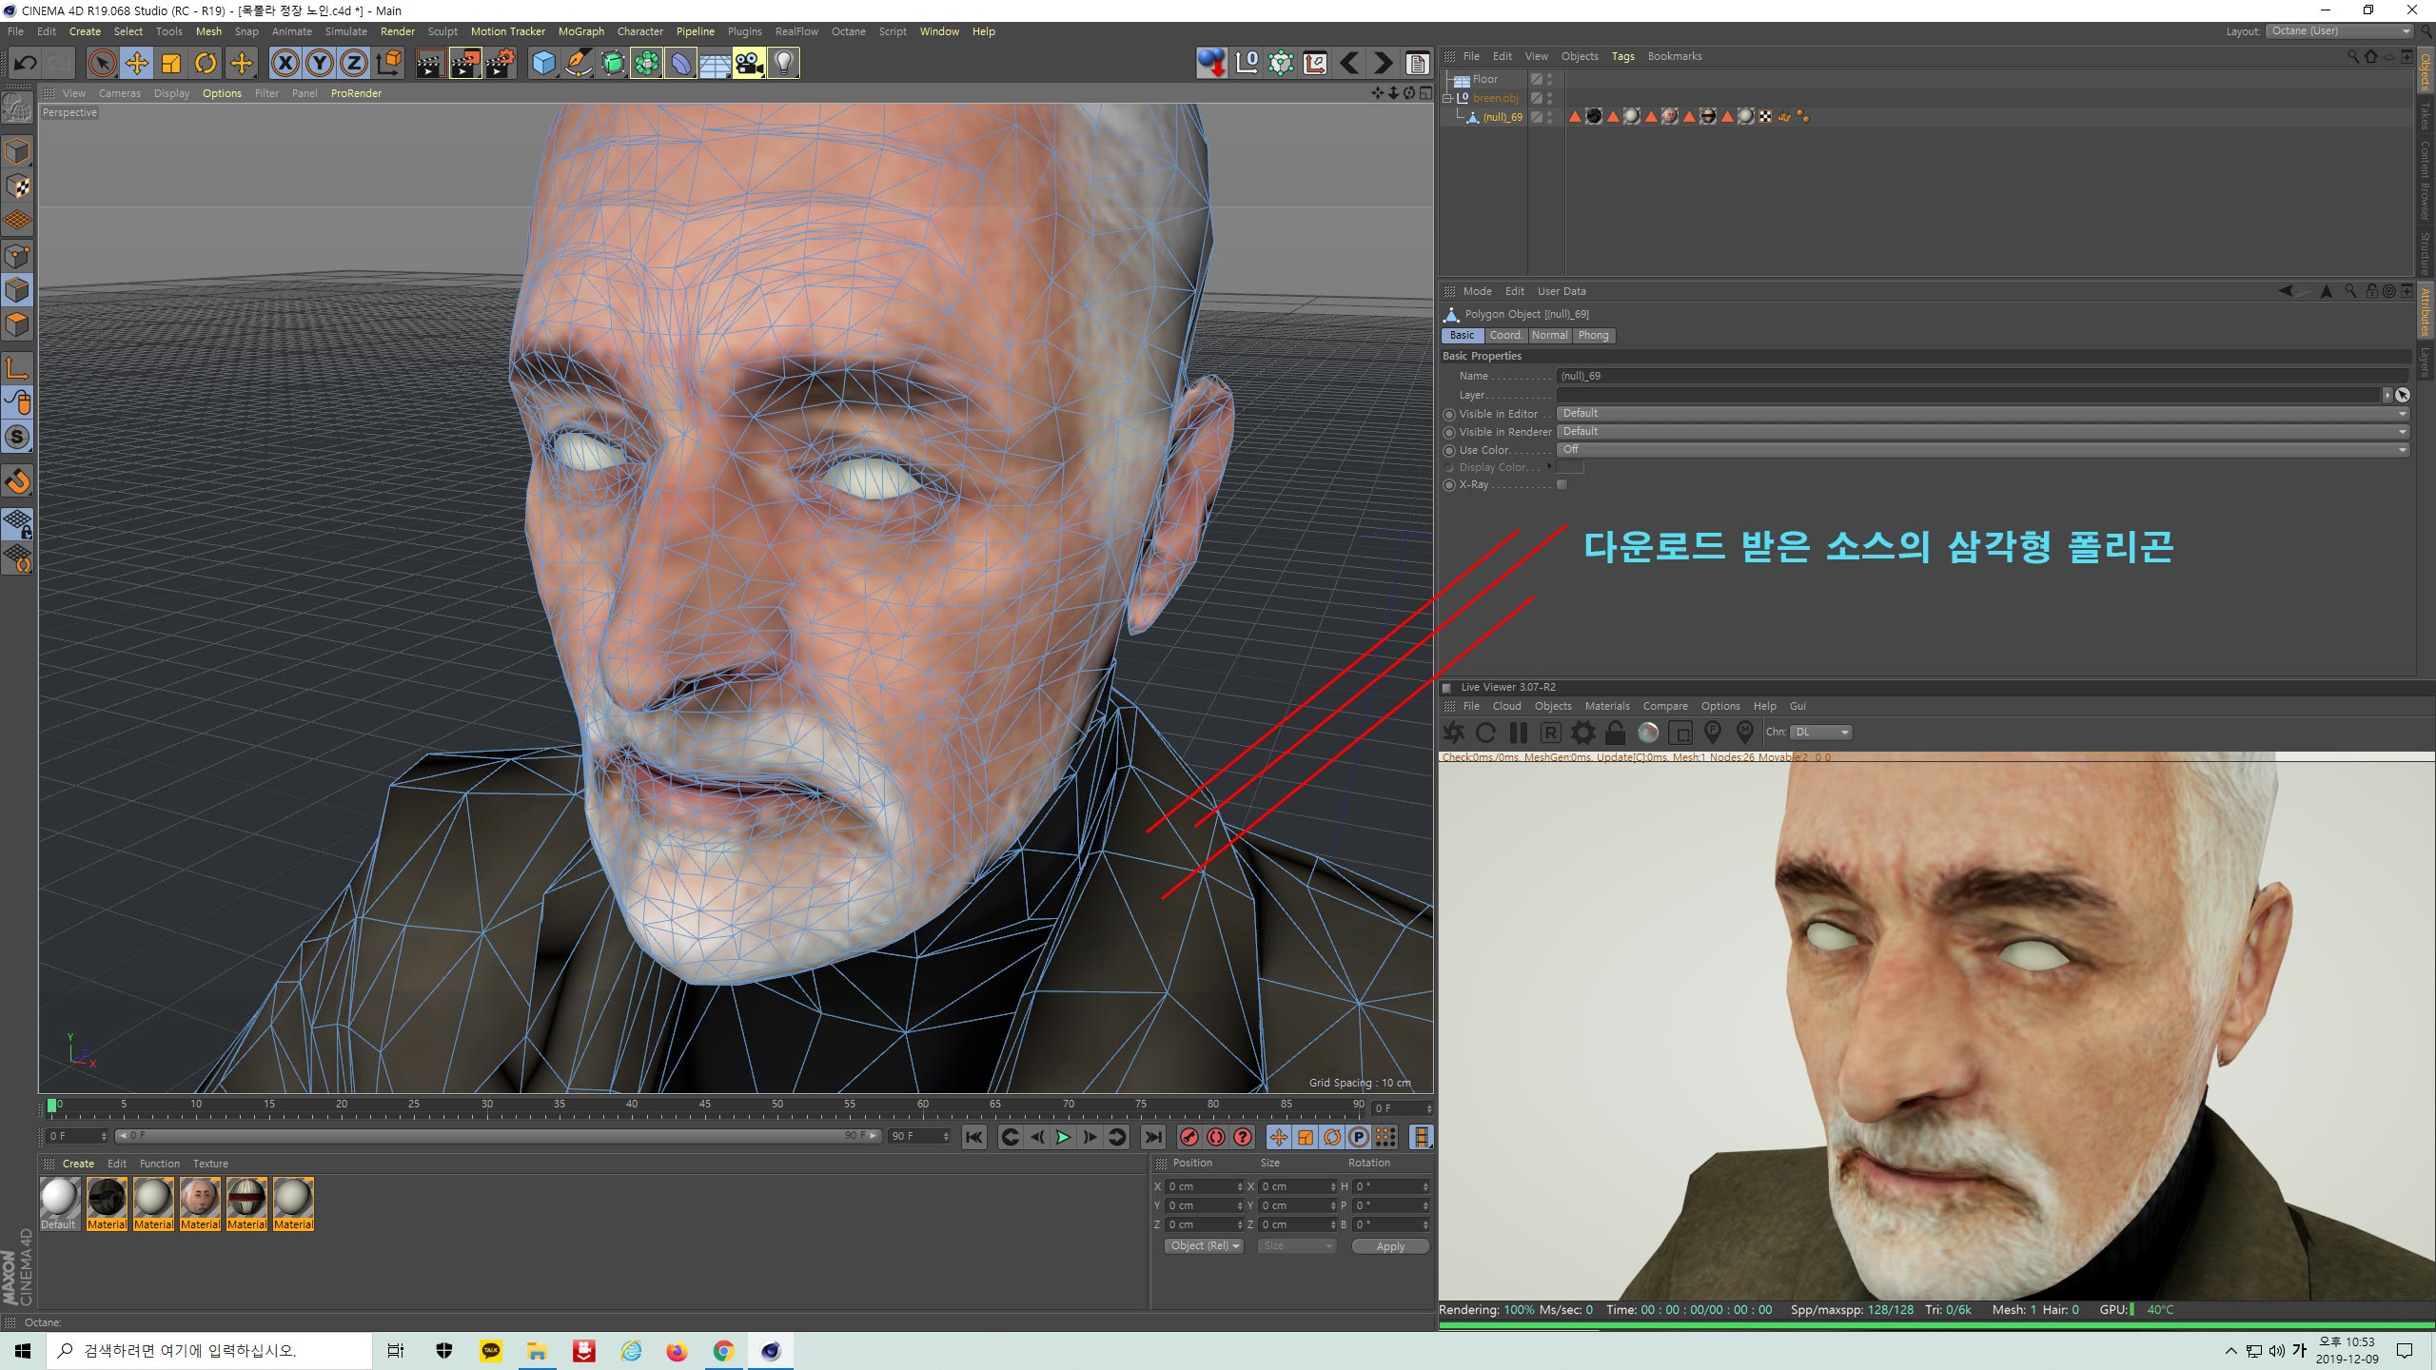Toggle the Live Viewer camera lock icon
Viewport: 2436px width, 1370px height.
[x=1616, y=732]
